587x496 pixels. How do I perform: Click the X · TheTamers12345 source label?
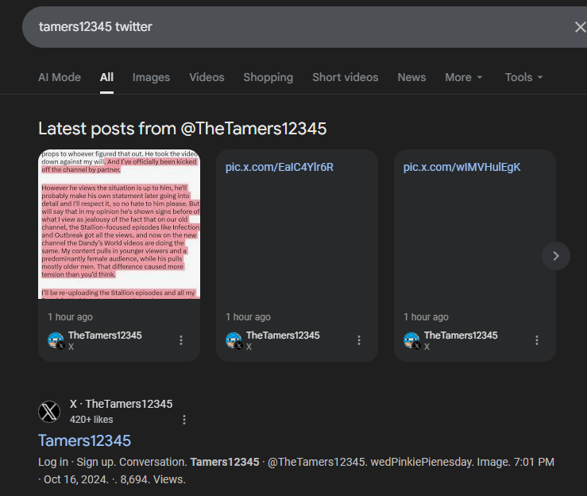click(x=121, y=404)
